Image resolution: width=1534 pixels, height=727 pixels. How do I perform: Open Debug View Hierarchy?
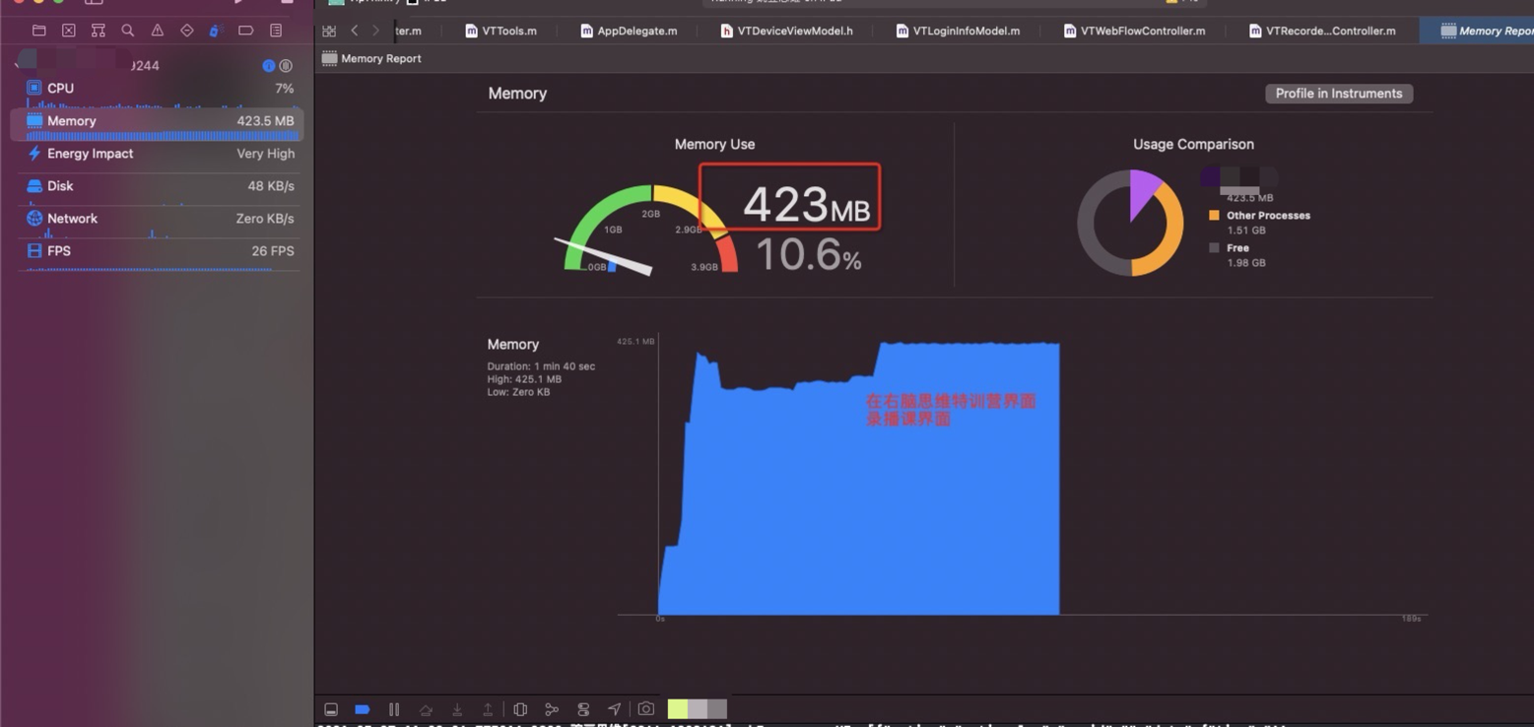click(x=520, y=709)
